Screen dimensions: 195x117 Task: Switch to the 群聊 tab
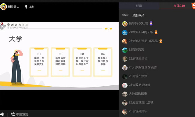(139, 6)
